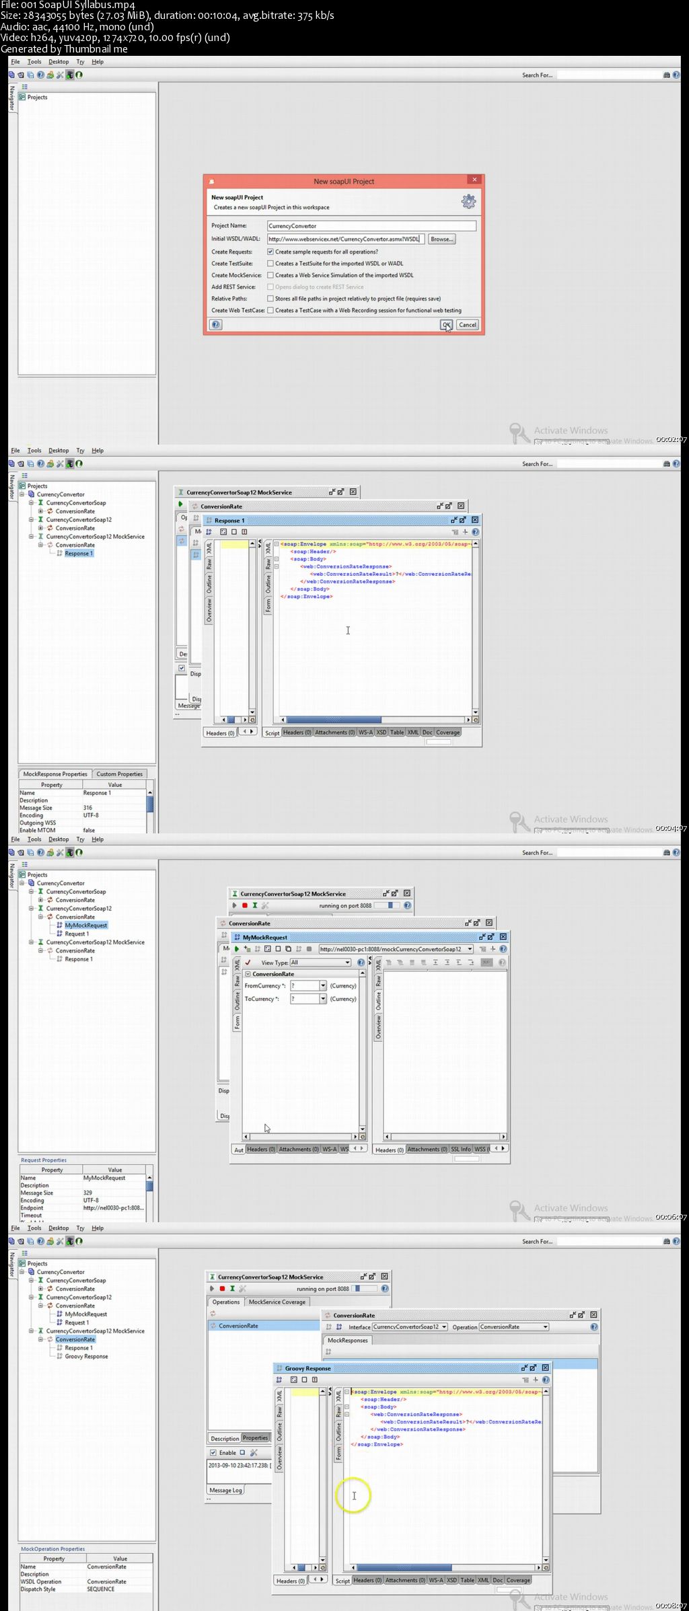Screen dimensions: 689x1611
Task: Select Groovy Response tree item
Action: pos(86,1356)
